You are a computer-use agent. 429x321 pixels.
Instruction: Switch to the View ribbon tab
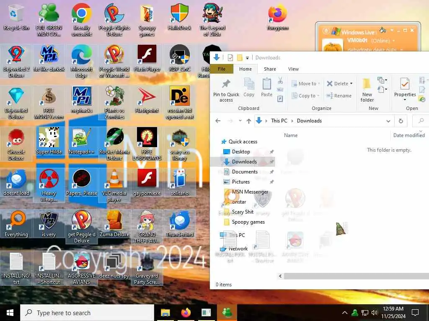tap(293, 69)
